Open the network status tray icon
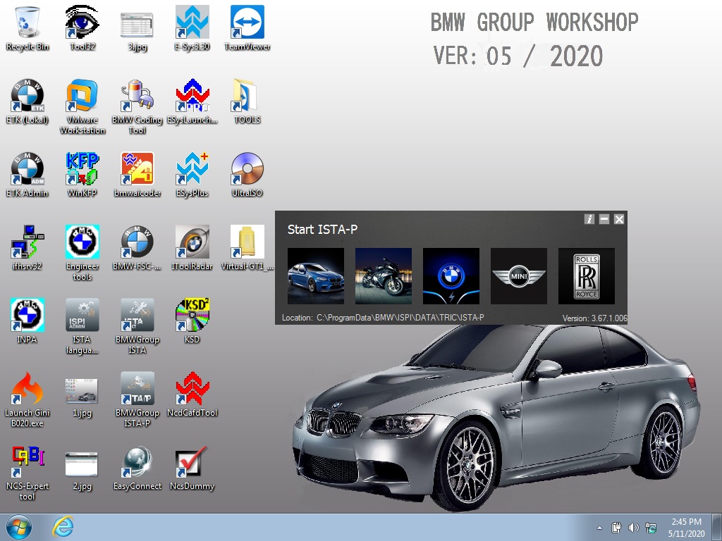This screenshot has height=541, width=722. (x=651, y=528)
